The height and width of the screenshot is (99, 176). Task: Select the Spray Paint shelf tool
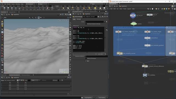[48, 9]
